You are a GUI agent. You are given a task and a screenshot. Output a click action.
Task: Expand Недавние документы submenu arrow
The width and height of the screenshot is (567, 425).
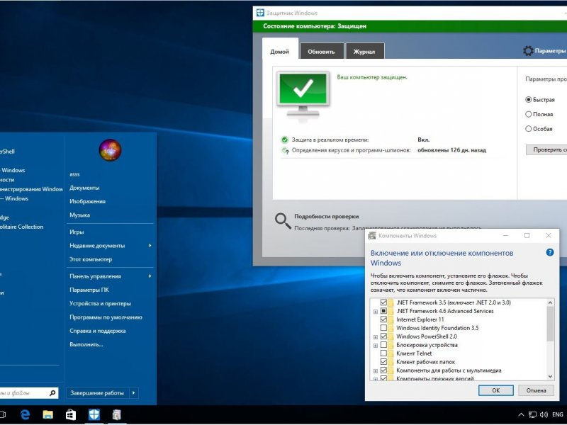coord(150,245)
